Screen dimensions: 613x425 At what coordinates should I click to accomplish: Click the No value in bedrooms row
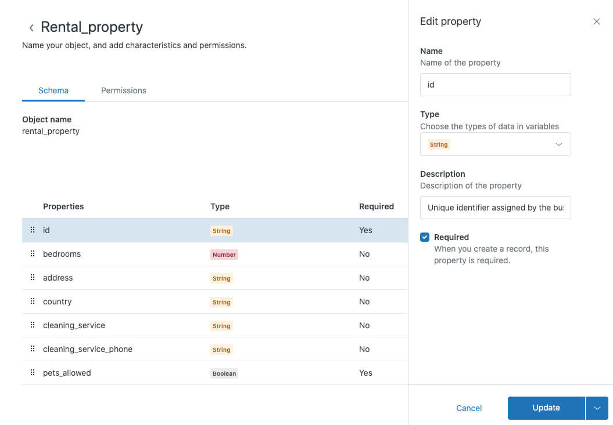364,254
